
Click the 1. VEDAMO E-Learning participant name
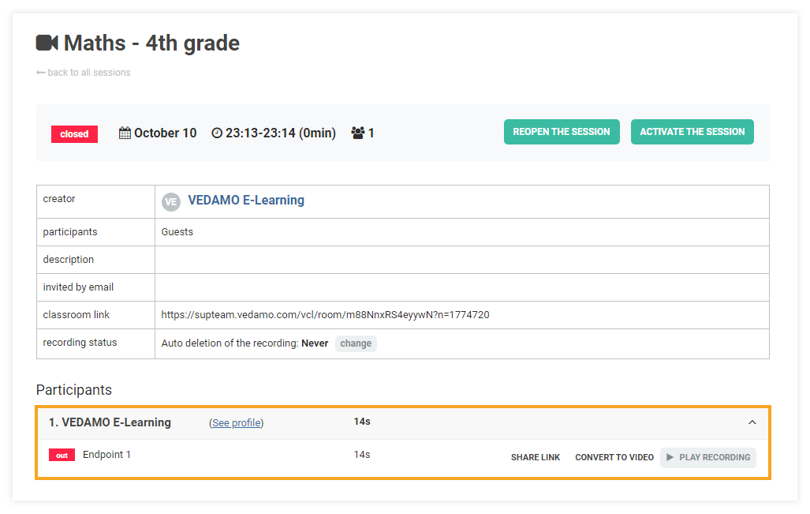click(110, 422)
